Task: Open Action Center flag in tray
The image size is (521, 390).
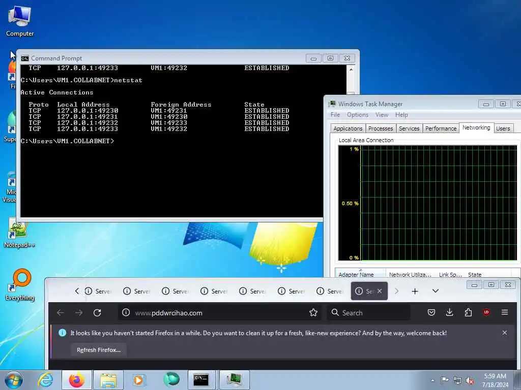Action: pyautogui.click(x=445, y=380)
